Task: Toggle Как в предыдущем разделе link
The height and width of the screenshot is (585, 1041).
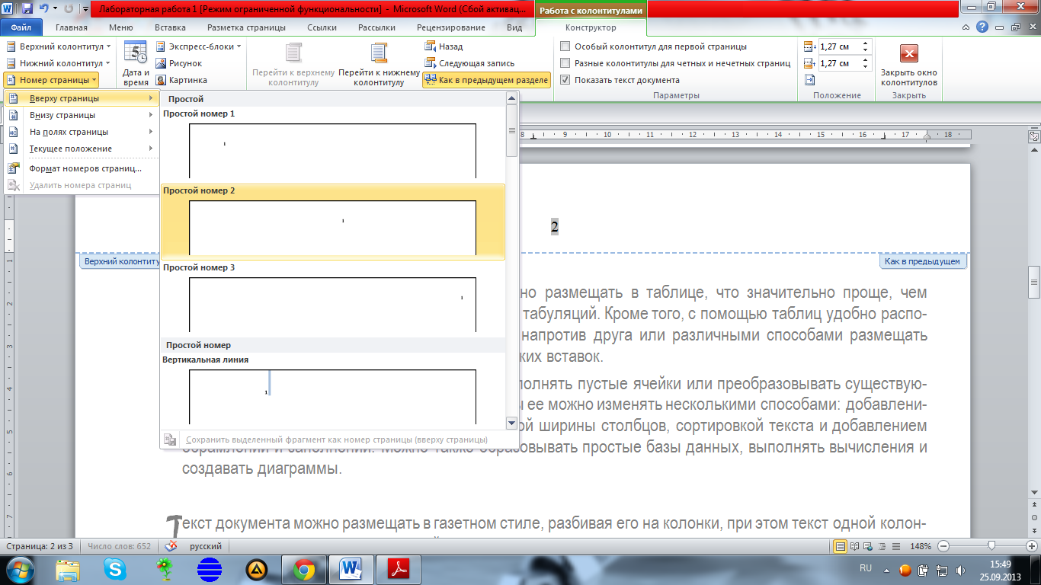Action: pos(486,80)
